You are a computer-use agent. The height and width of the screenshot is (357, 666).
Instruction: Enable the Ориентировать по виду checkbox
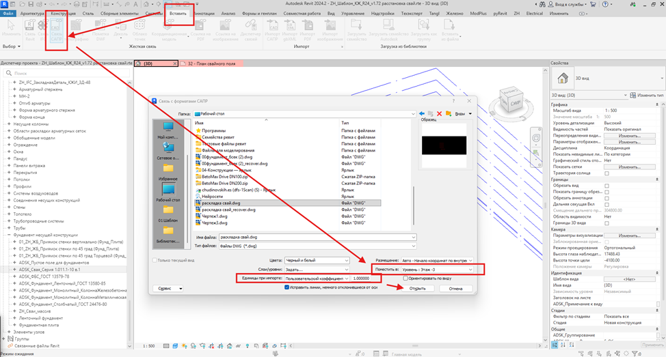[x=405, y=279]
